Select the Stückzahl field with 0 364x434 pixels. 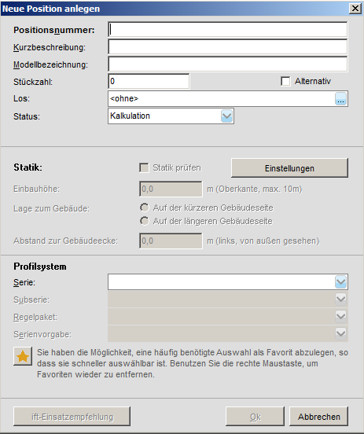[x=149, y=82]
